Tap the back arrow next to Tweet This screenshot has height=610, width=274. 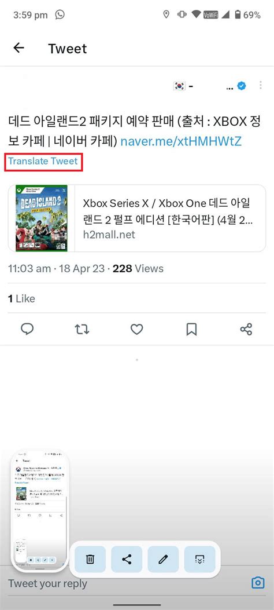(x=18, y=48)
